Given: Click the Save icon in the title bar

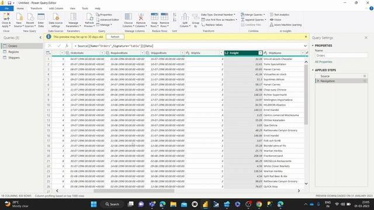Looking at the screenshot, I should point(9,3).
